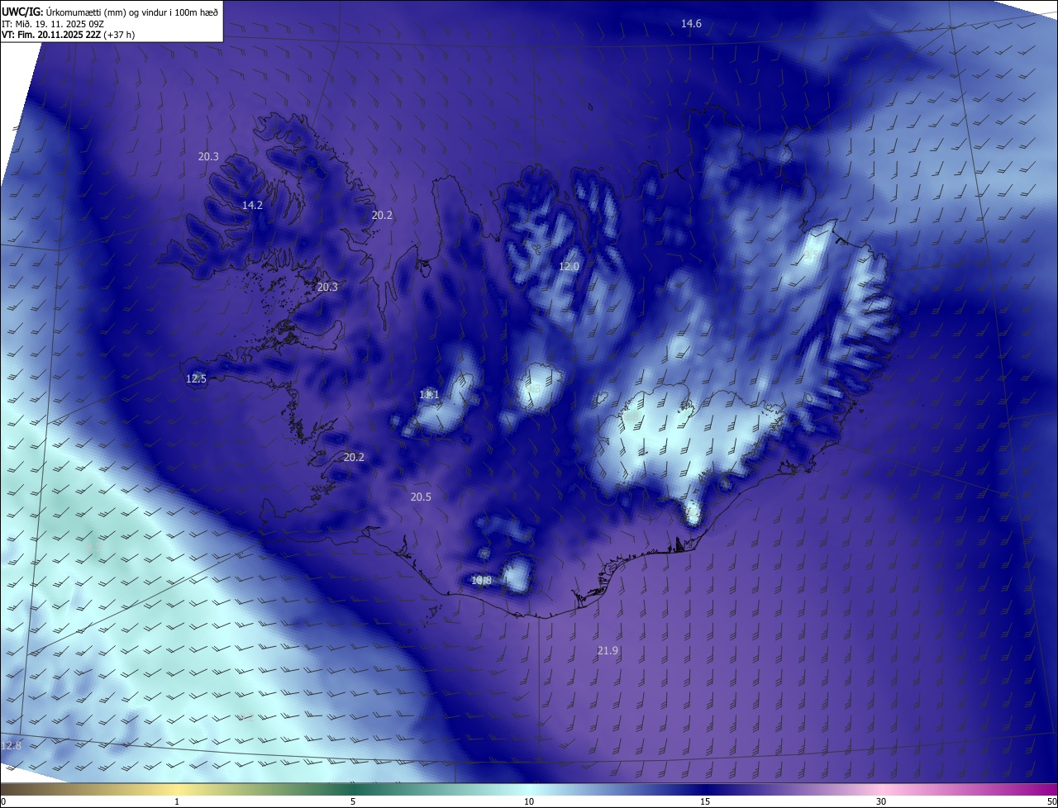The height and width of the screenshot is (808, 1058).
Task: Click the 14.1 value on the map
Action: point(429,395)
